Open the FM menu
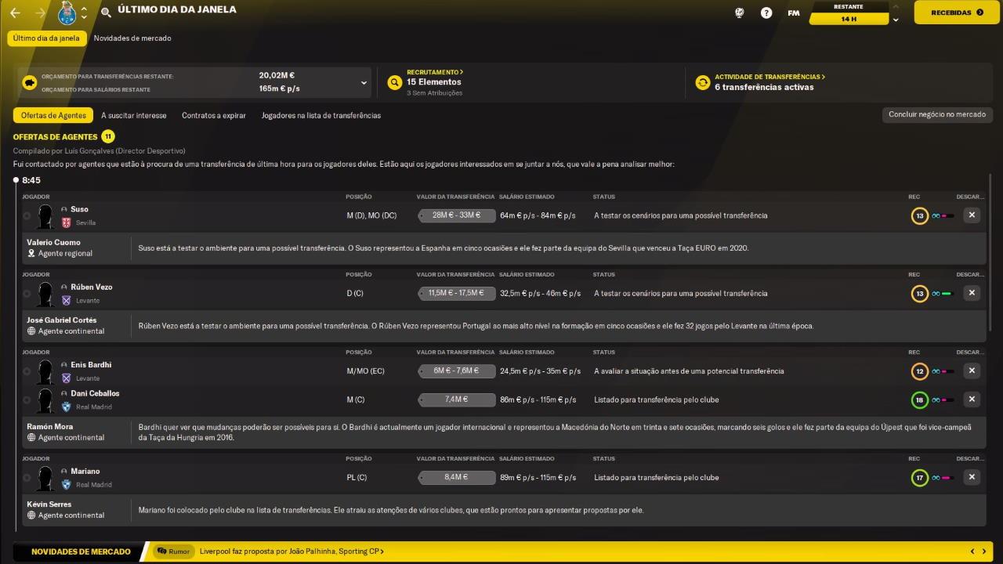The width and height of the screenshot is (1003, 564). (x=794, y=13)
